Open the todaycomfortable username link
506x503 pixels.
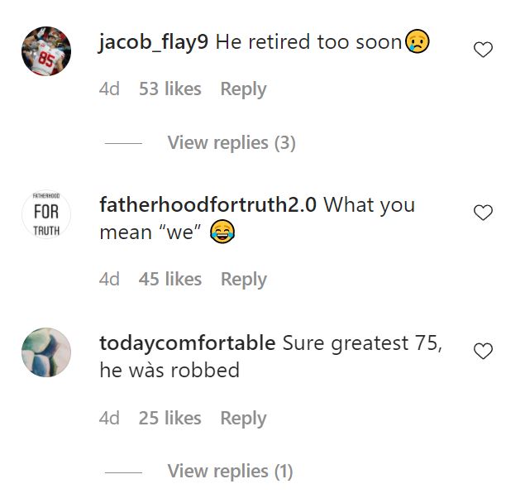(x=187, y=343)
